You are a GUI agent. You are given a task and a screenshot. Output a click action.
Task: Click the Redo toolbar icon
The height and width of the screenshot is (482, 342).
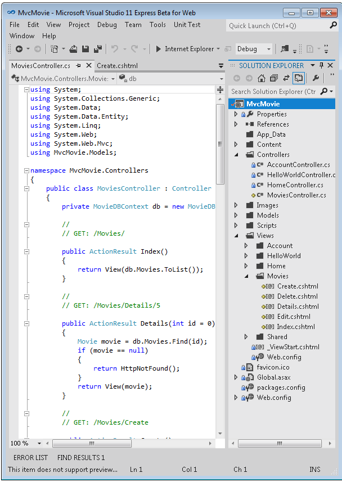tap(134, 49)
